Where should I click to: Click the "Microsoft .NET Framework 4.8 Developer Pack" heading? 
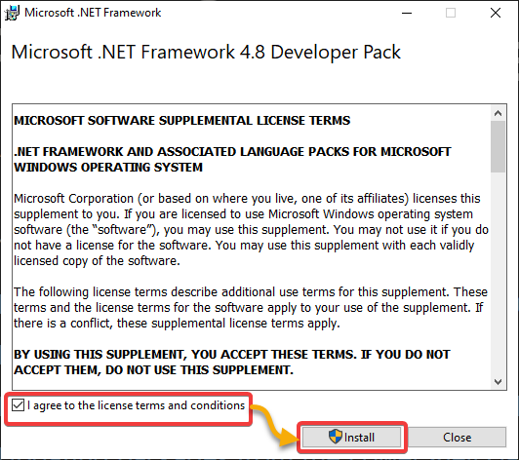coord(206,53)
